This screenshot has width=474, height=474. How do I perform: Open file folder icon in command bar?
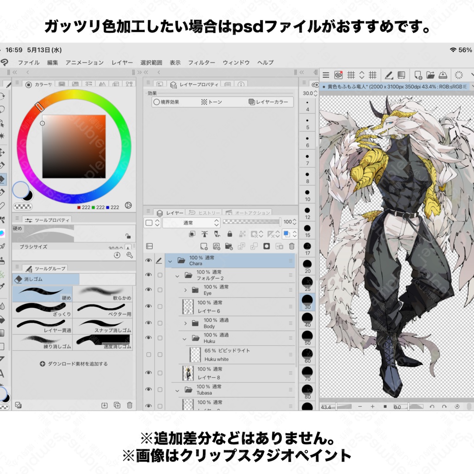pos(430,75)
